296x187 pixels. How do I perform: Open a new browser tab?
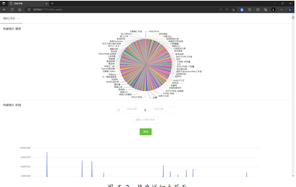point(52,3)
